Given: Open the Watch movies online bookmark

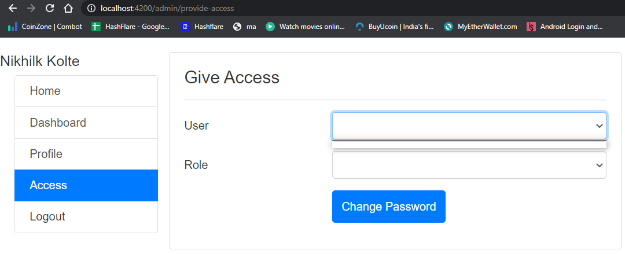Looking at the screenshot, I should tap(306, 27).
